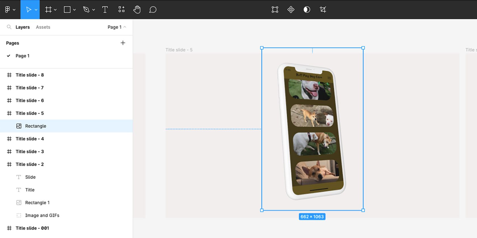The height and width of the screenshot is (238, 477).
Task: Open the shape tools dropdown arrow
Action: [74, 10]
